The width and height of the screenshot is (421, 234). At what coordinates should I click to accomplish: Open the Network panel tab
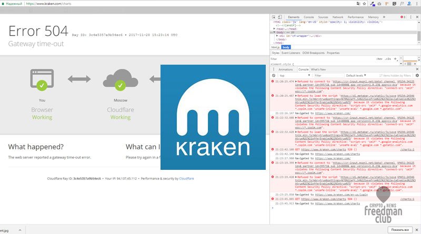338,17
